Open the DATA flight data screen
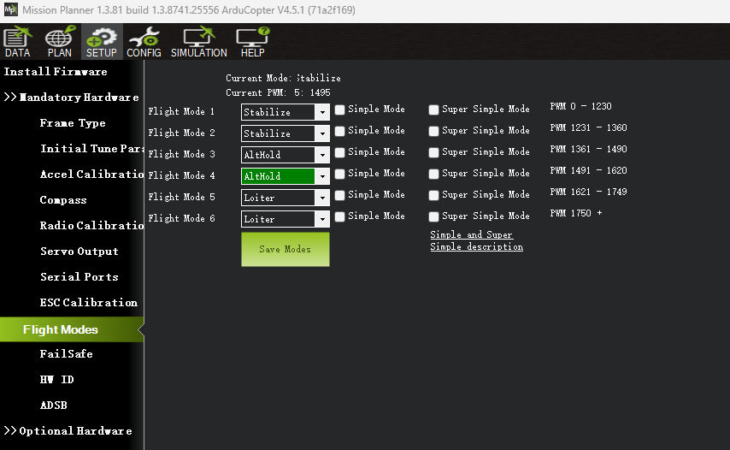The width and height of the screenshot is (730, 450). (18, 42)
